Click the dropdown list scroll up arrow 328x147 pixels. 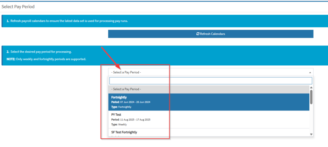pyautogui.click(x=311, y=87)
